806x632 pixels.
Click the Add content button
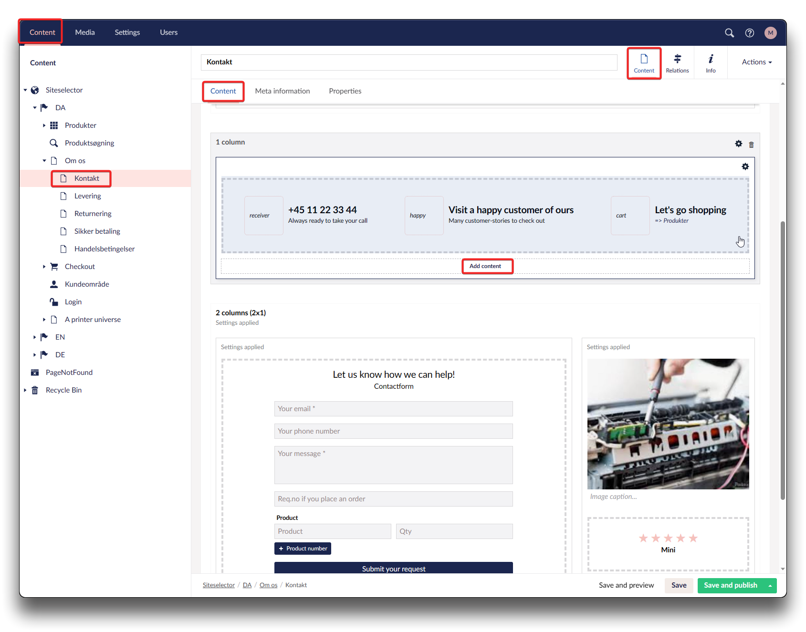coord(485,266)
